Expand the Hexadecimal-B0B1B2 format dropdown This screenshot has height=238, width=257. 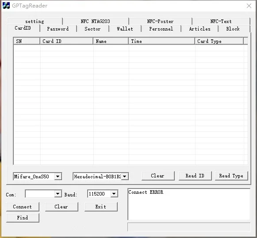[125, 177]
